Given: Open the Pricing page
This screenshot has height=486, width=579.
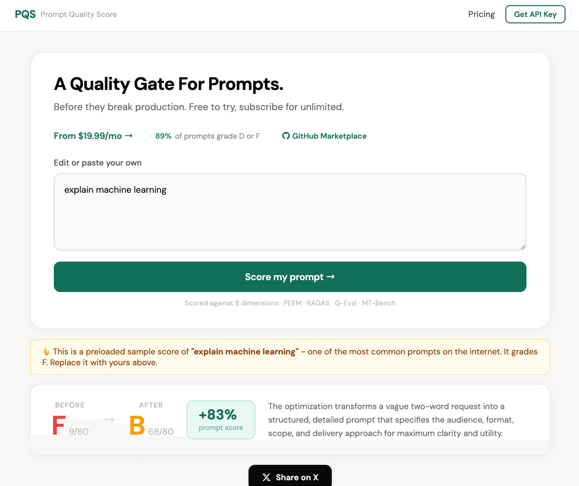Looking at the screenshot, I should [481, 14].
